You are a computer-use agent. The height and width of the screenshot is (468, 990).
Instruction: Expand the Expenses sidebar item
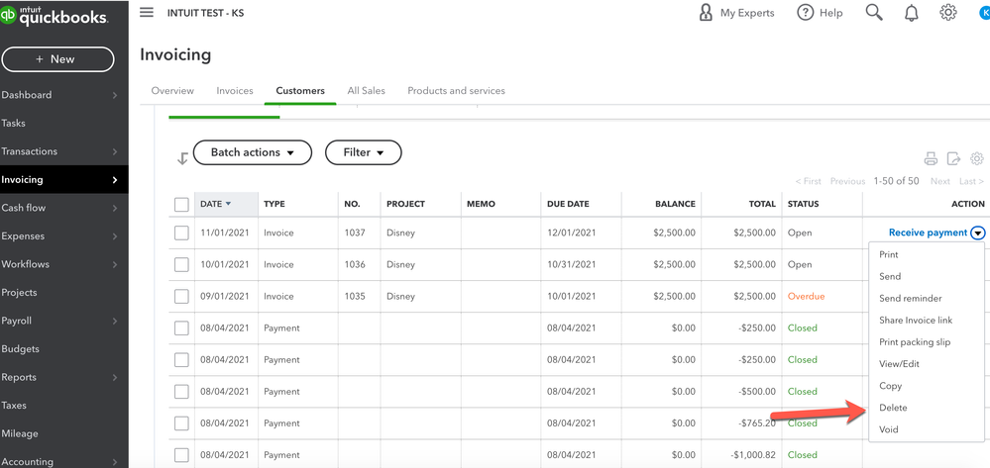pyautogui.click(x=63, y=235)
